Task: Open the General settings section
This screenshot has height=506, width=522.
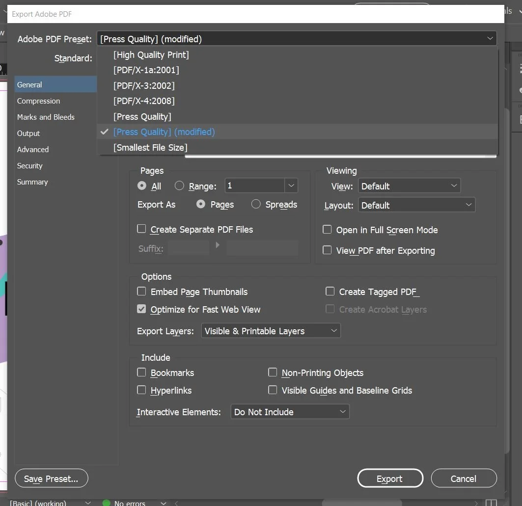Action: point(55,84)
